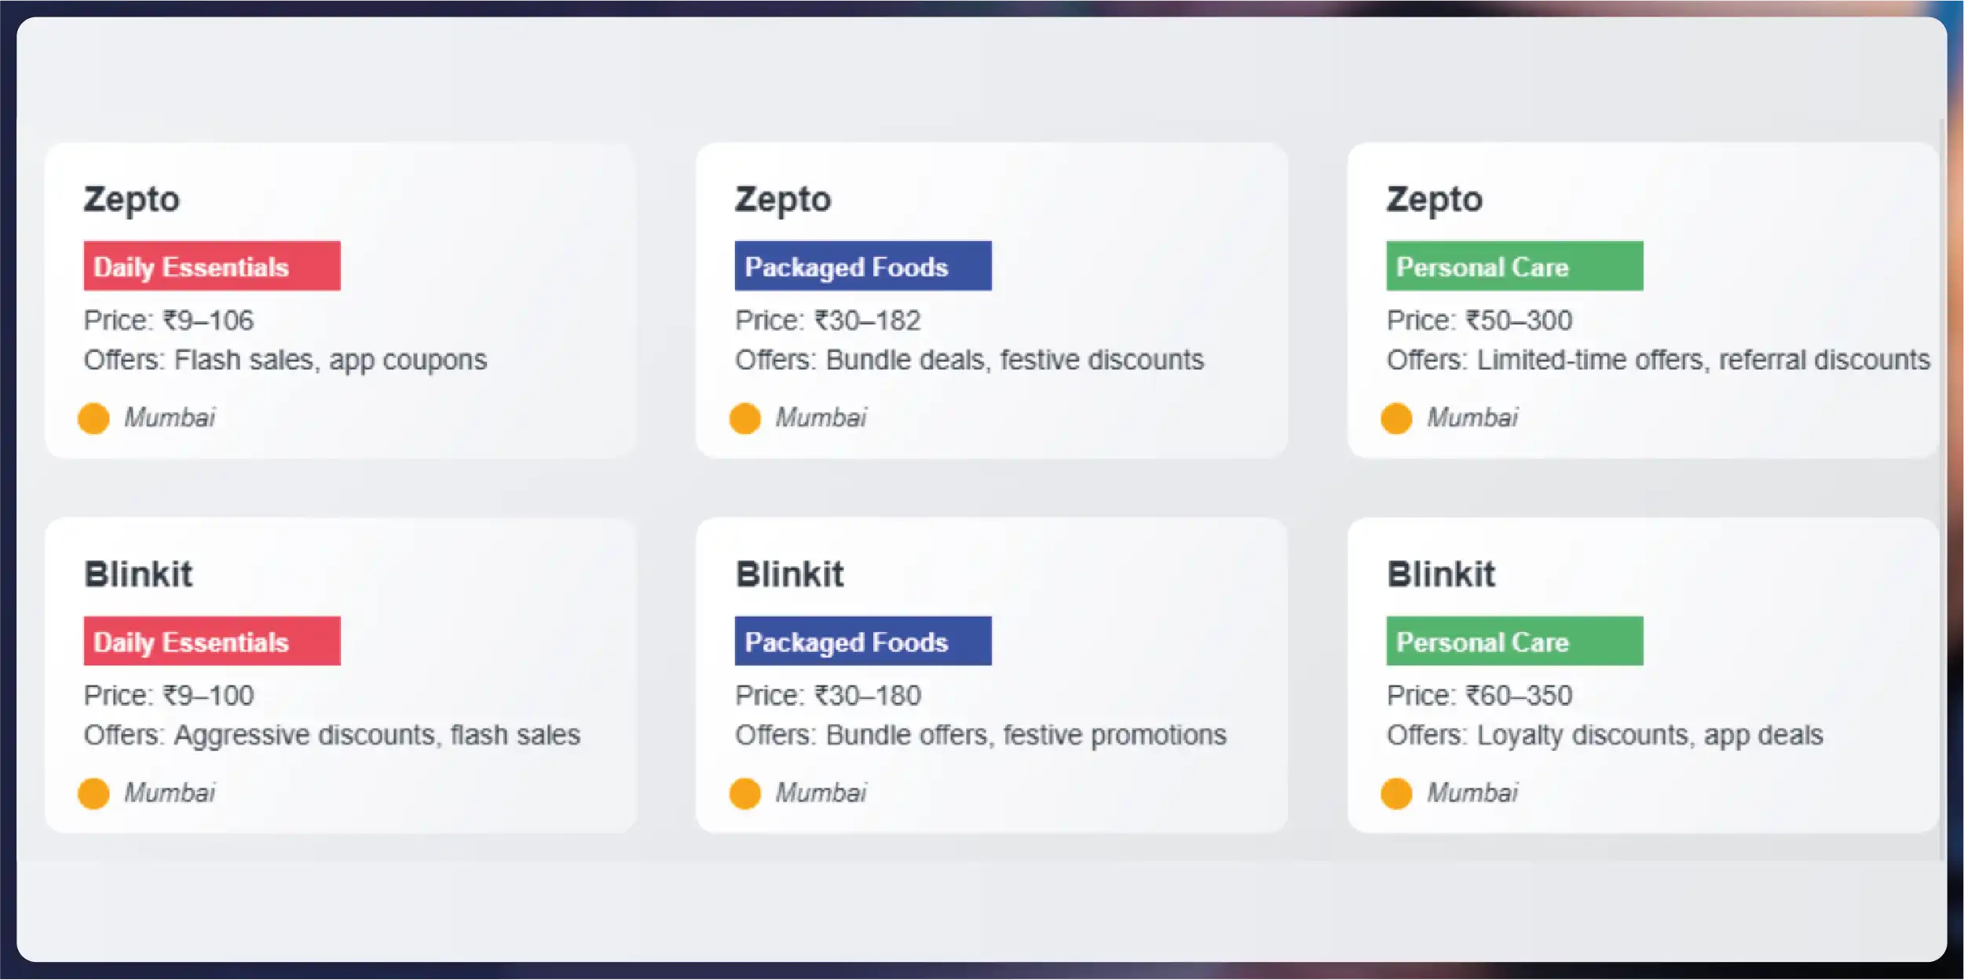Viewport: 1964px width, 980px height.
Task: Open the Zepto heading in the first card
Action: pos(132,199)
